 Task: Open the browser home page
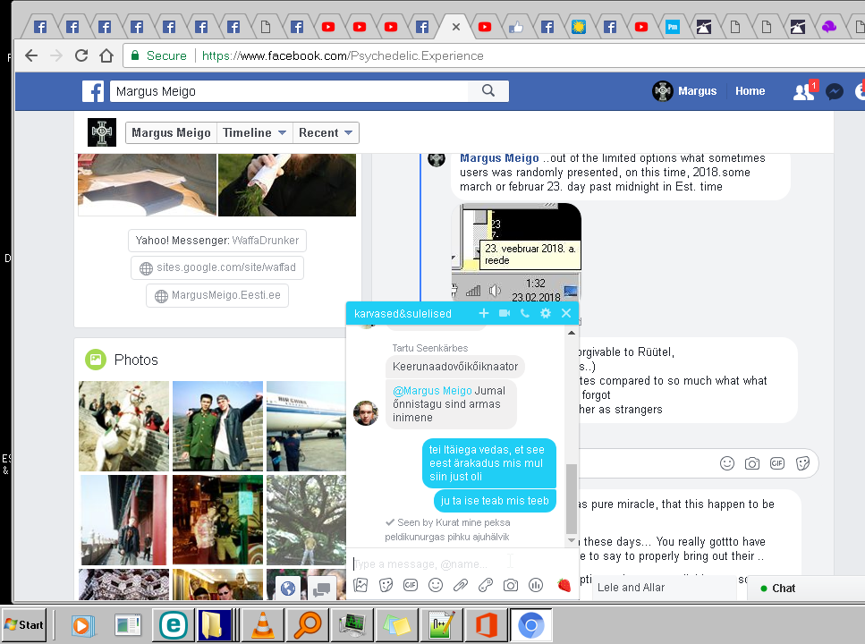pyautogui.click(x=106, y=55)
